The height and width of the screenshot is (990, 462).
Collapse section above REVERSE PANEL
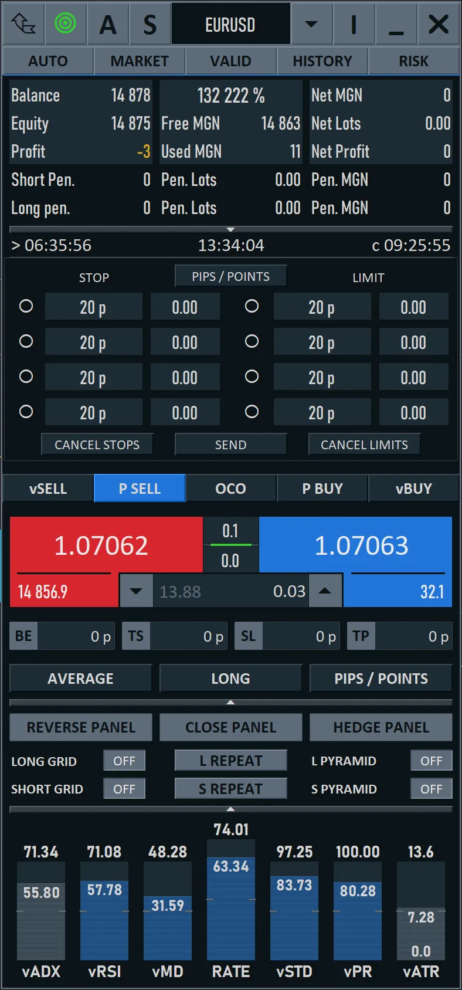coord(230,702)
